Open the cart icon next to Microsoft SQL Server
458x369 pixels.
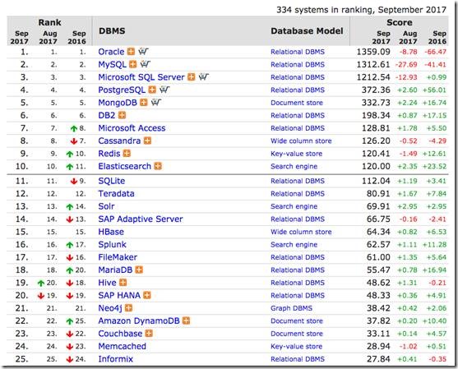coord(204,76)
